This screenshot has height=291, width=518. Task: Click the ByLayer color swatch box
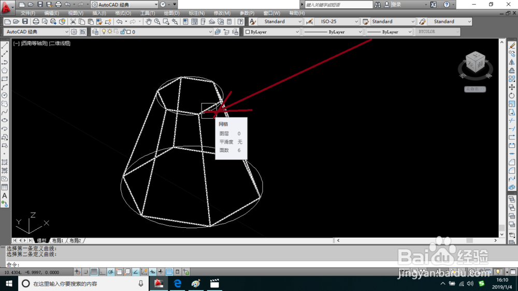pyautogui.click(x=248, y=32)
